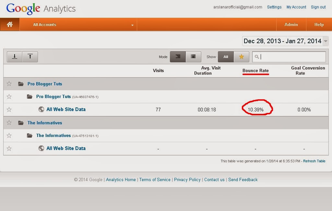The height and width of the screenshot is (211, 332).
Task: Open The Informatives property link
Action: click(x=53, y=135)
